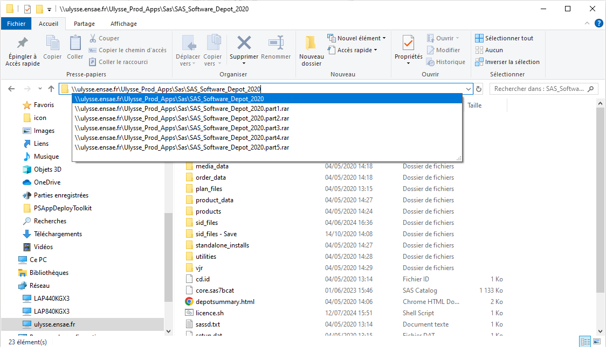Rename item with Renommer
606x347 pixels.
point(276,47)
